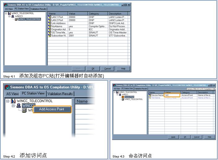The height and width of the screenshot is (160, 218).
Task: Switch to AS View tab in Step 4.2 window
Action: point(12,94)
